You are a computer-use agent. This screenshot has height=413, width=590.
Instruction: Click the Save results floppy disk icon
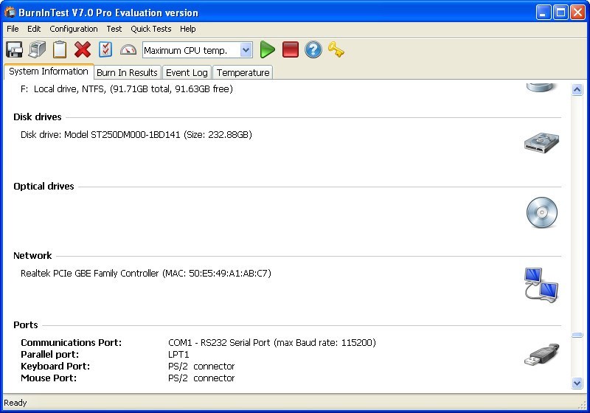[14, 49]
